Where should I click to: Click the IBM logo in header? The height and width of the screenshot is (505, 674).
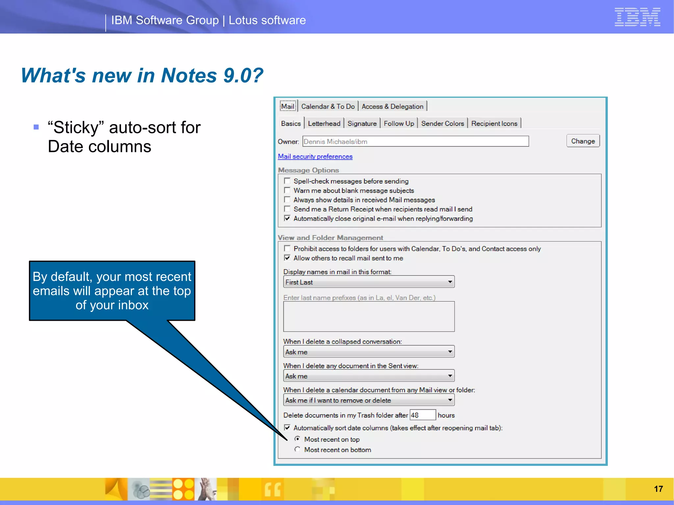point(637,17)
